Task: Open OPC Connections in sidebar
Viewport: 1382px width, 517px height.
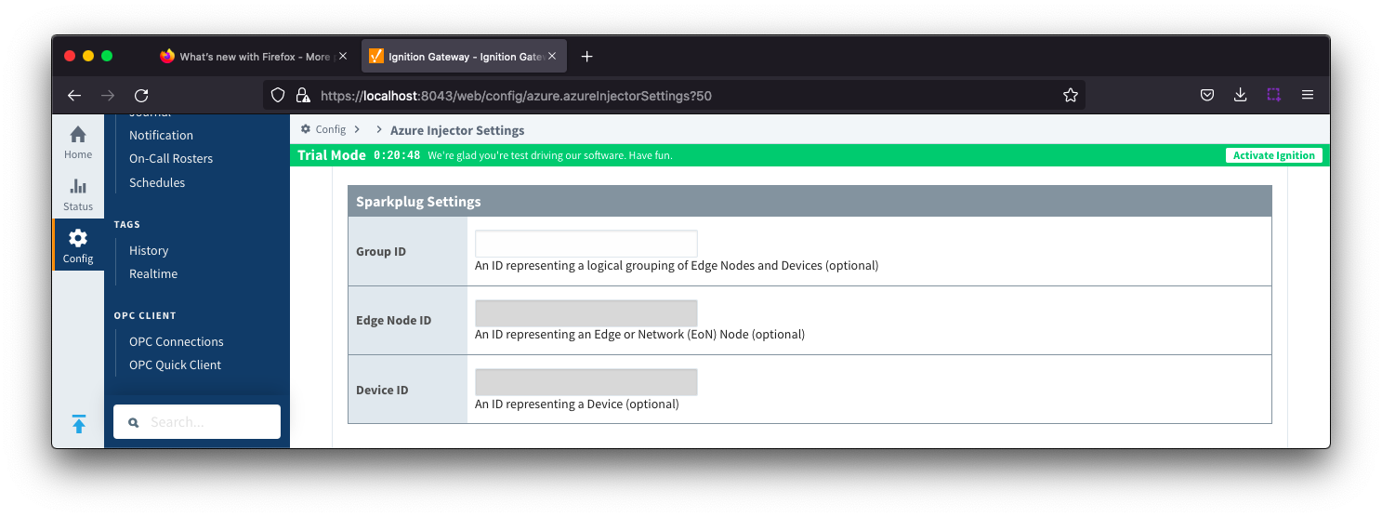Action: click(x=176, y=341)
